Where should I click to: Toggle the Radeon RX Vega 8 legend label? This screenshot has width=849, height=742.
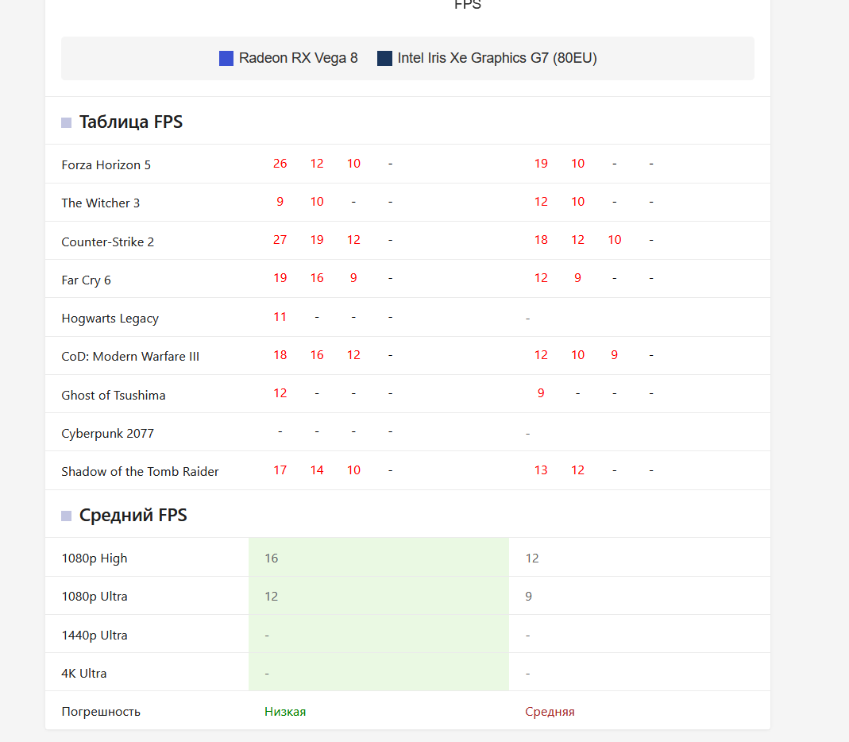(x=299, y=58)
